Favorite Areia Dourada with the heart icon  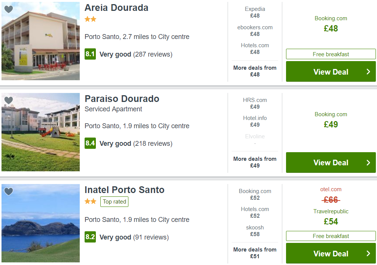[9, 9]
